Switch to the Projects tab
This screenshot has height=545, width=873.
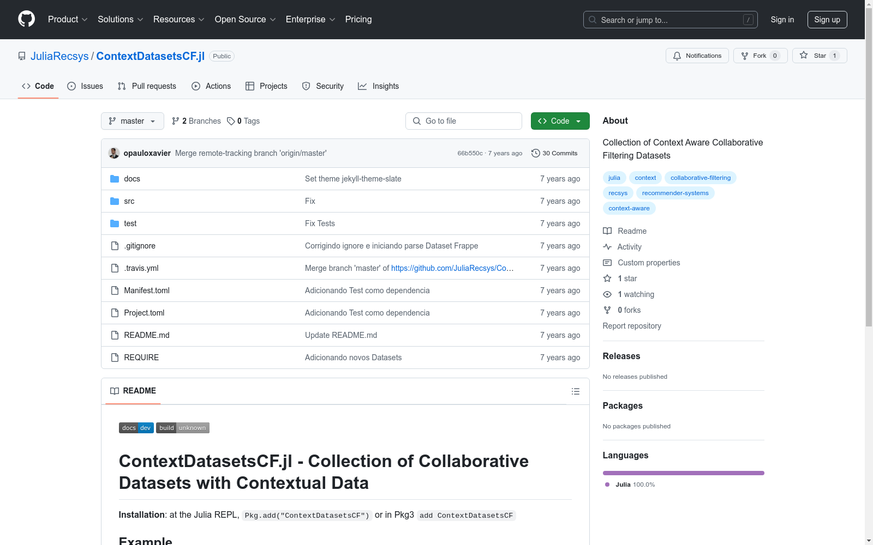266,86
